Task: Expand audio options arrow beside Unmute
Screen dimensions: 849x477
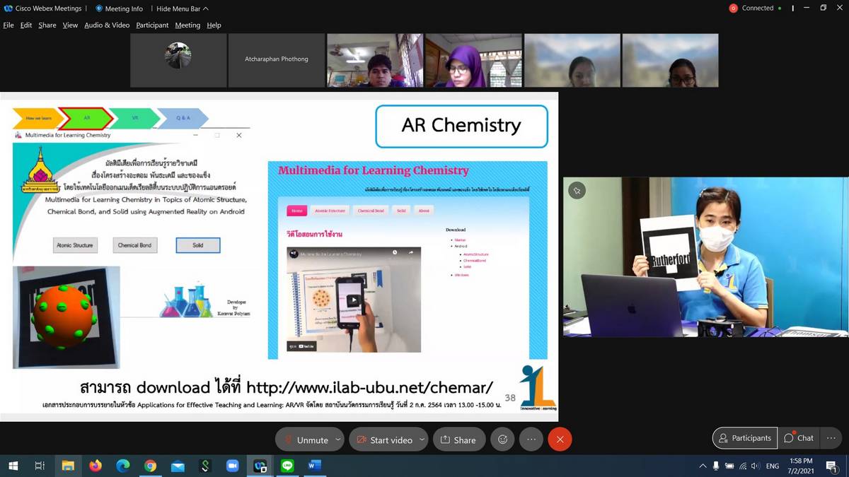Action: 338,440
